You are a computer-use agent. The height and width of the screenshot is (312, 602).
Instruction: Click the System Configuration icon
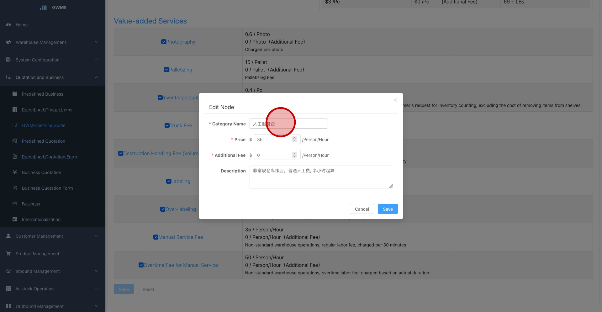[x=8, y=60]
